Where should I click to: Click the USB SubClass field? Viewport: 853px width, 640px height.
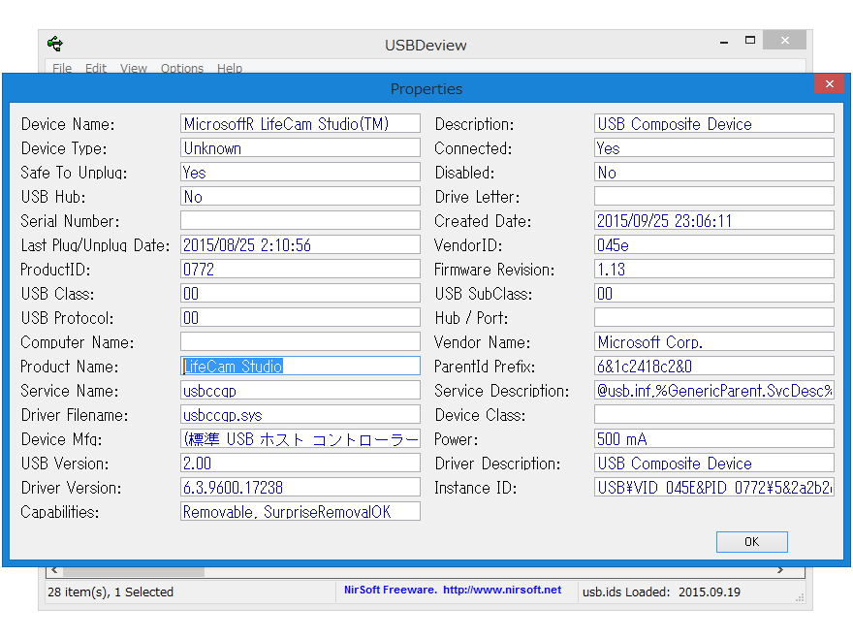click(x=714, y=293)
